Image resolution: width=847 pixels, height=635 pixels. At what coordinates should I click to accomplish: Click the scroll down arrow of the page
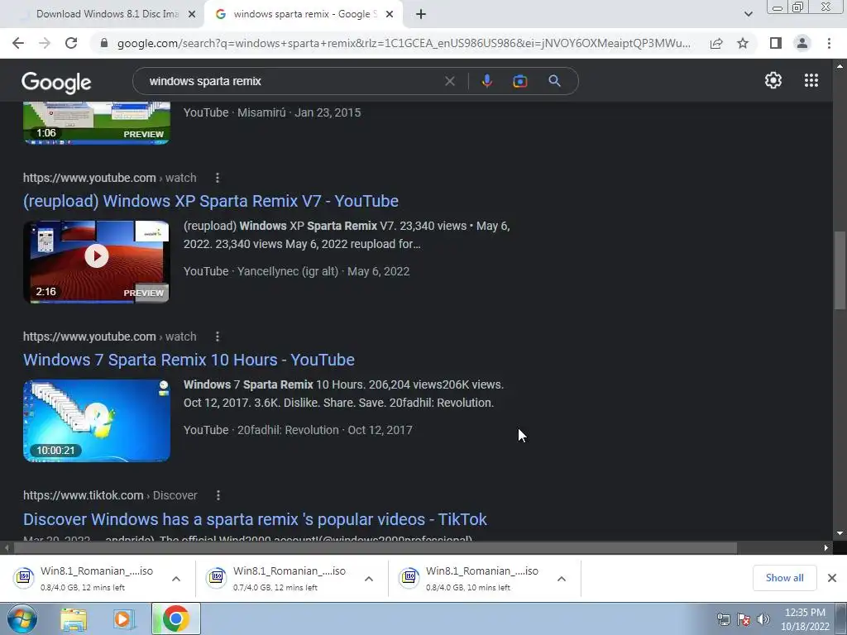click(840, 533)
